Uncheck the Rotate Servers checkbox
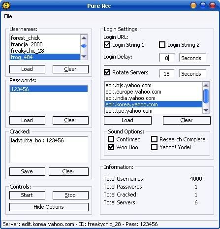The height and width of the screenshot is (229, 220). [x=107, y=72]
